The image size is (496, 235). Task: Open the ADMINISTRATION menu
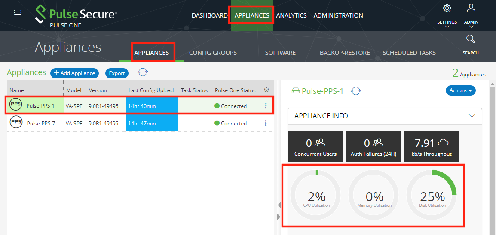338,15
